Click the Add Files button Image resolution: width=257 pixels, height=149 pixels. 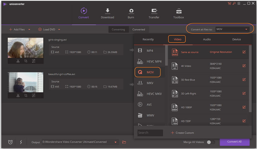[x=17, y=30]
